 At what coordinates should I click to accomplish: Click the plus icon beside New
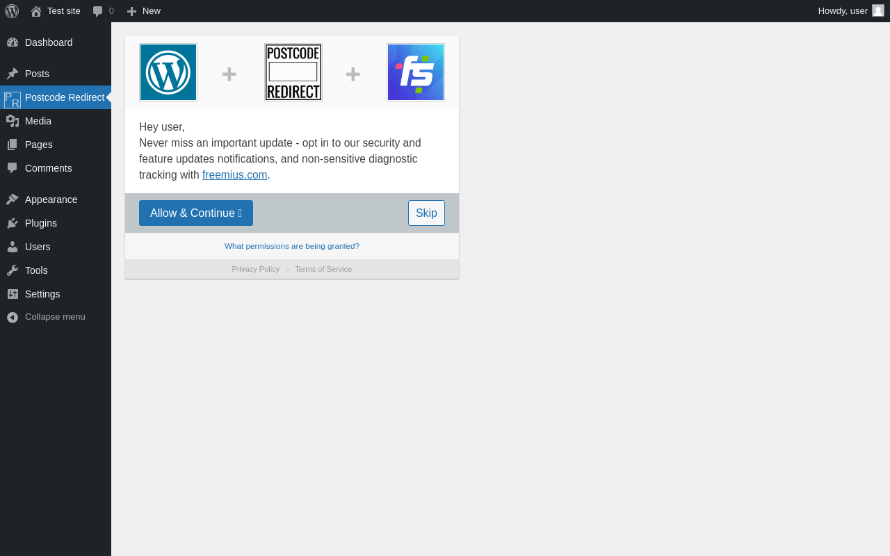[x=131, y=11]
